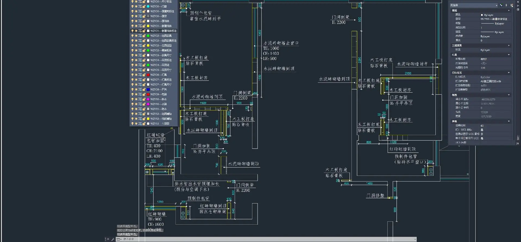Viewport: 521px width, 242px height.
Task: Toggle the lightbulb for layer WZY06---灯具
Action: pos(133,75)
